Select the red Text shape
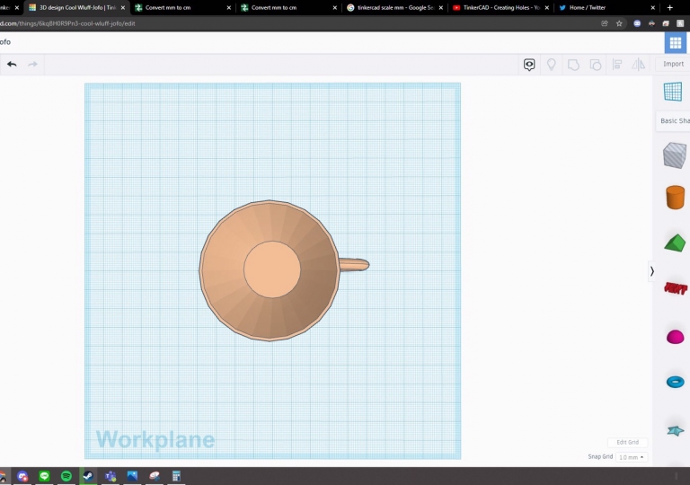This screenshot has width=690, height=485. (x=676, y=288)
